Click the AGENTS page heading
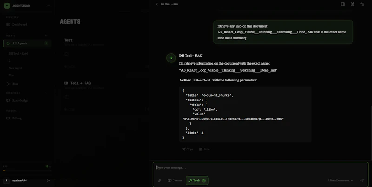 [70, 21]
